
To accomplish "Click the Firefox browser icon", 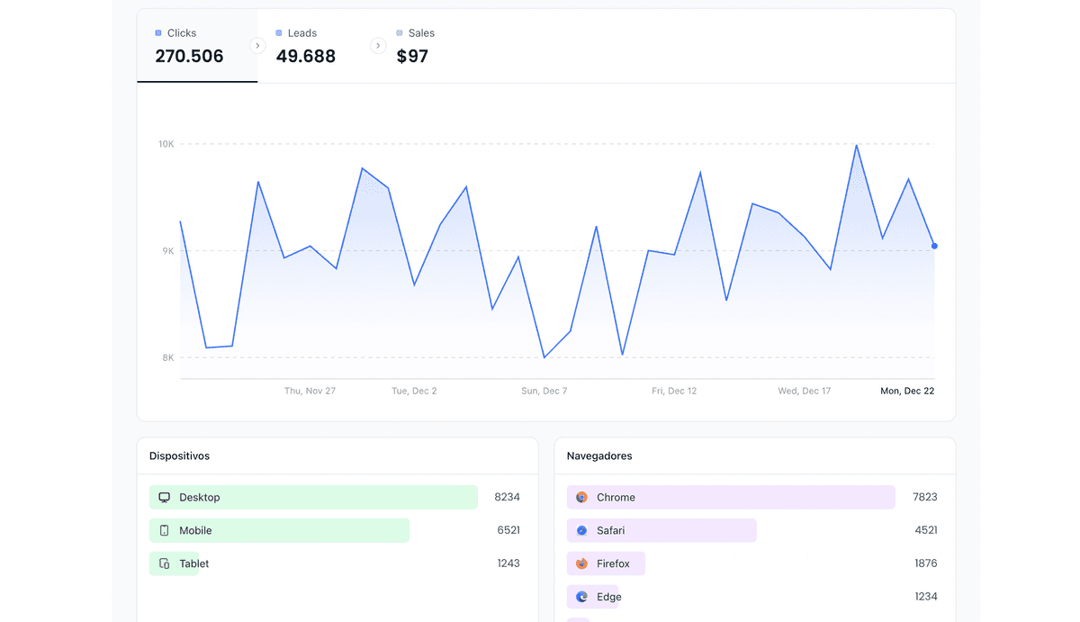I will pos(580,563).
